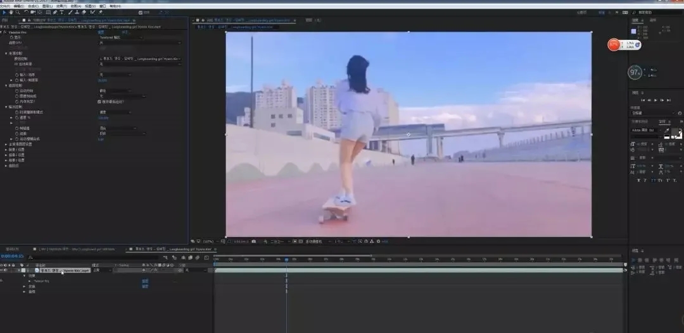Select the Roto Brush tool
684x333 pixels.
(x=92, y=12)
